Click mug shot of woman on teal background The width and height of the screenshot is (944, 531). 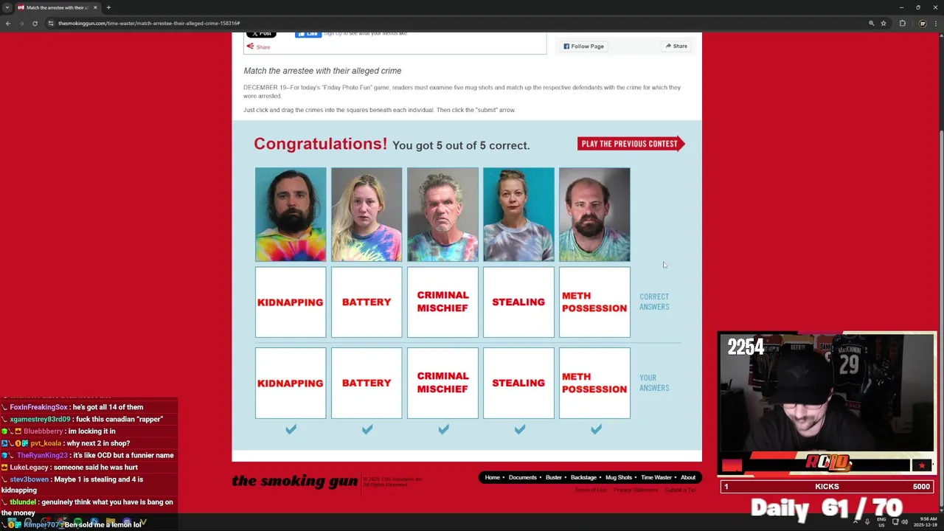pos(518,215)
